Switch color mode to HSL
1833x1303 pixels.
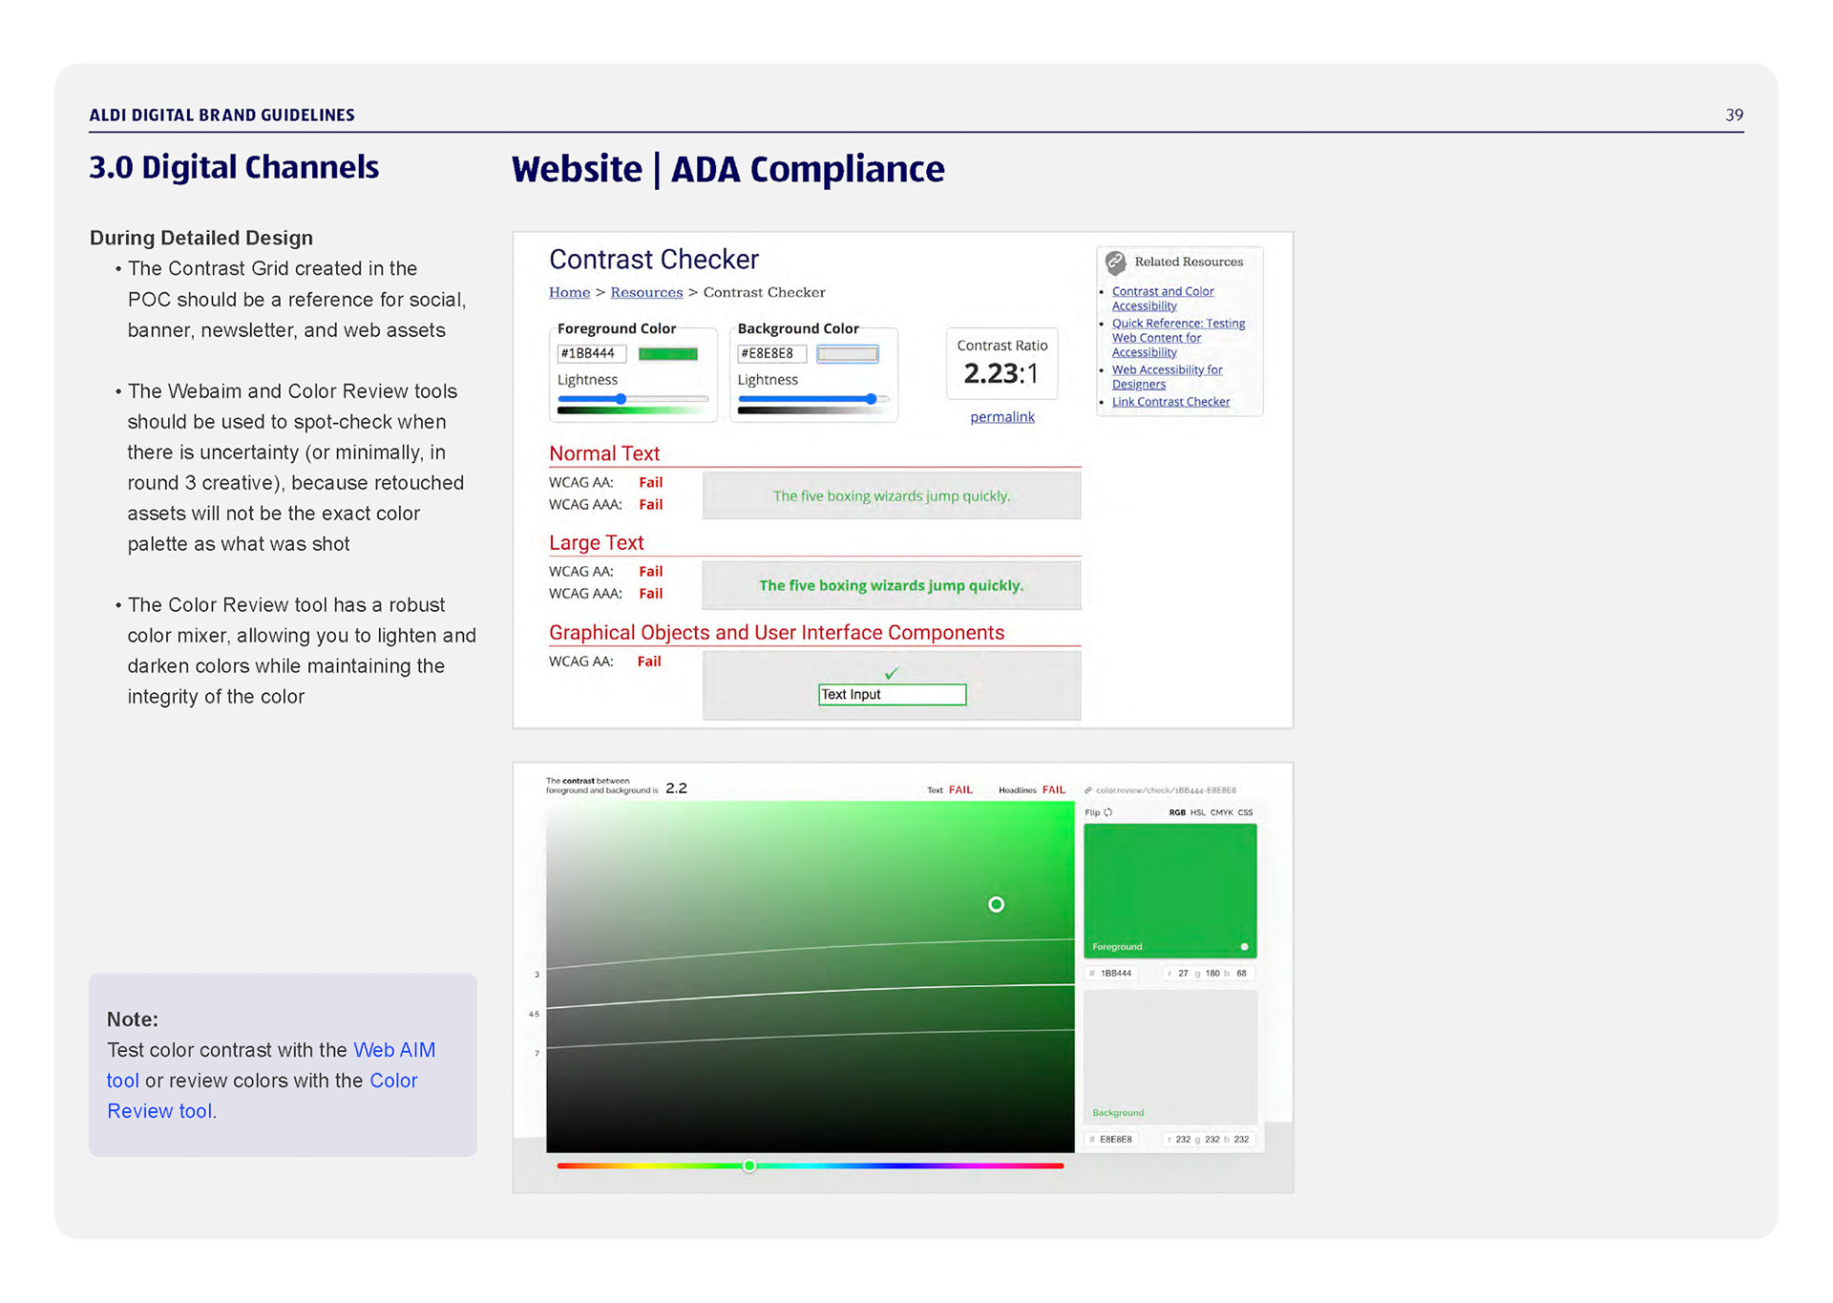[x=1197, y=812]
